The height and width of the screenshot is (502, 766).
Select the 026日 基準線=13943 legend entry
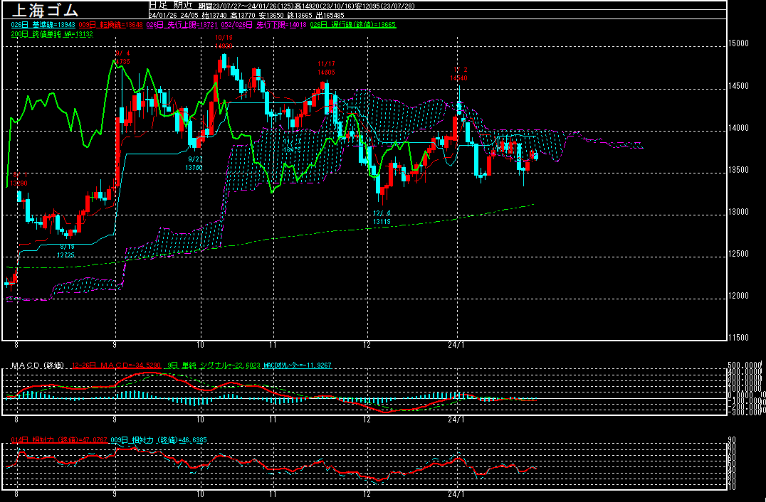[x=43, y=24]
